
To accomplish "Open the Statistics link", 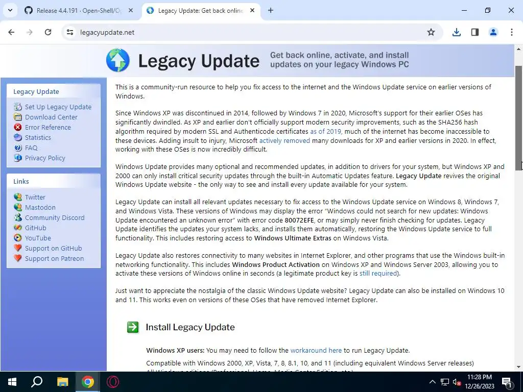I will [38, 137].
